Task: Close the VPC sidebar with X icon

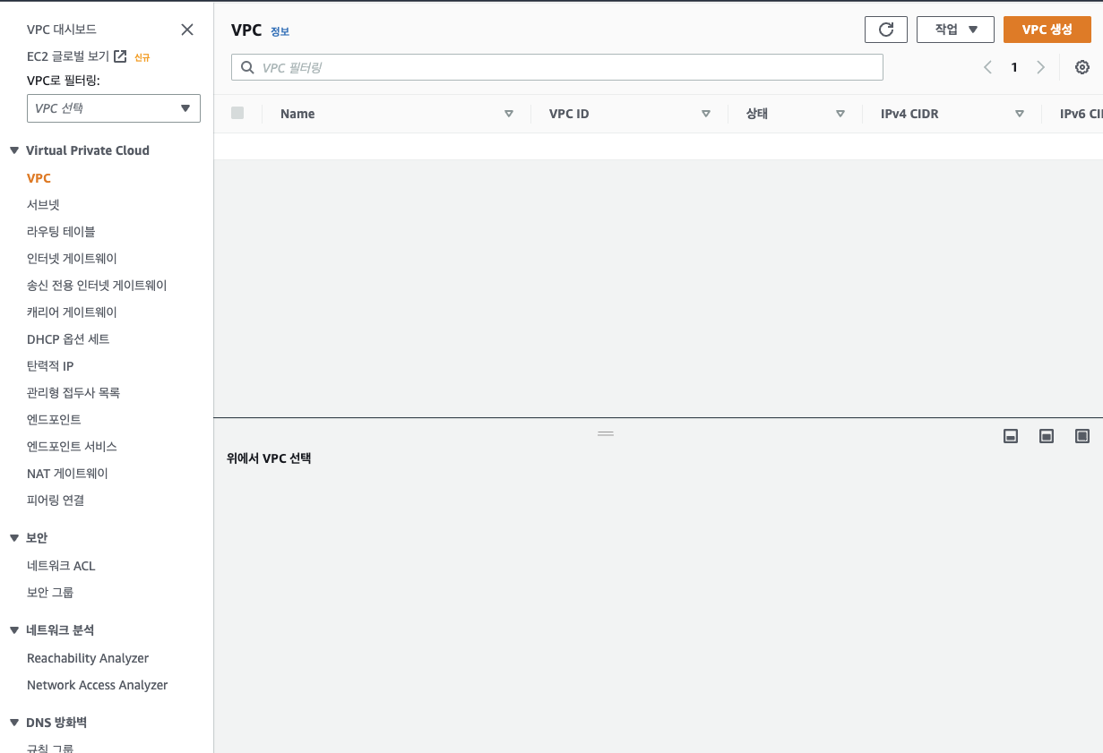Action: coord(187,30)
